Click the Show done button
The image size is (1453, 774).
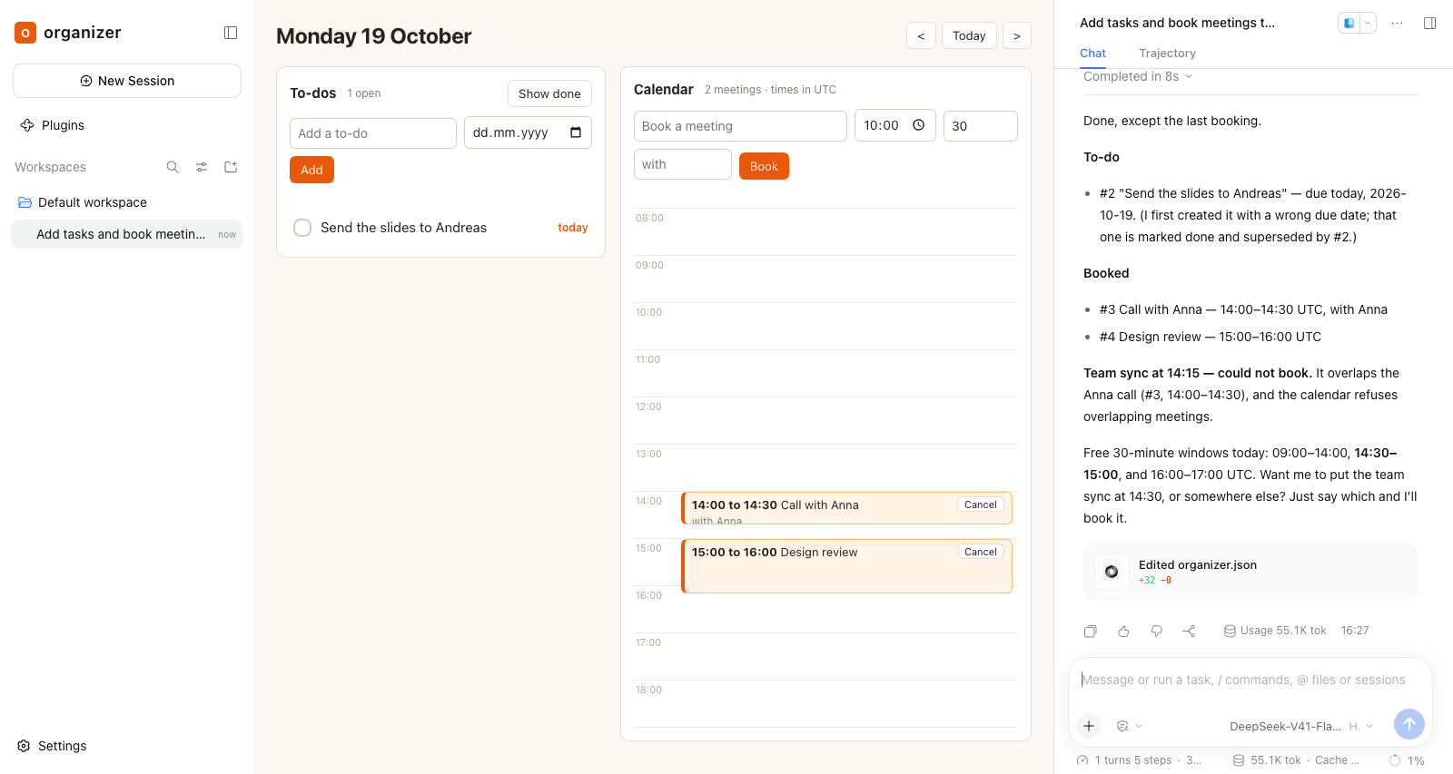coord(549,93)
